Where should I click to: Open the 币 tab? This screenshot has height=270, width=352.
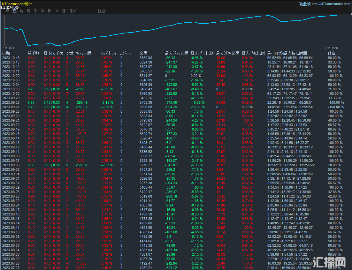pos(50,11)
